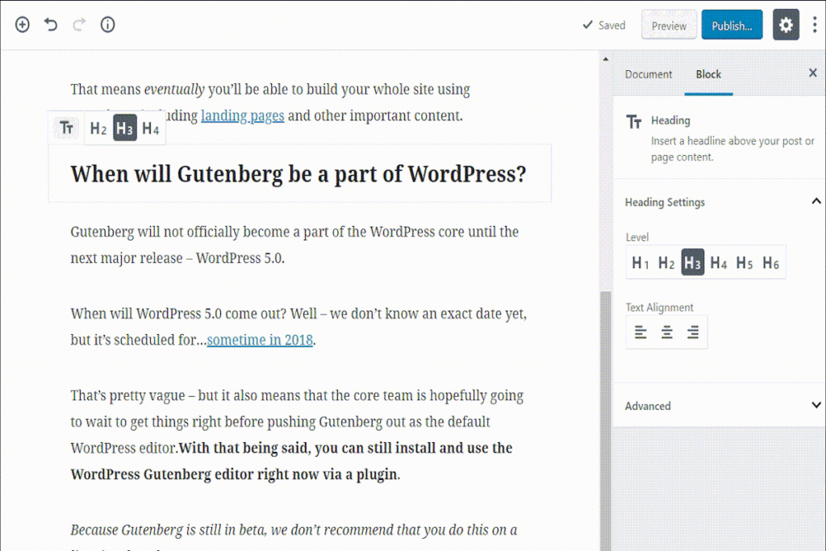Click the editor vertical scrollbar thumb
This screenshot has height=551, width=826.
605,421
